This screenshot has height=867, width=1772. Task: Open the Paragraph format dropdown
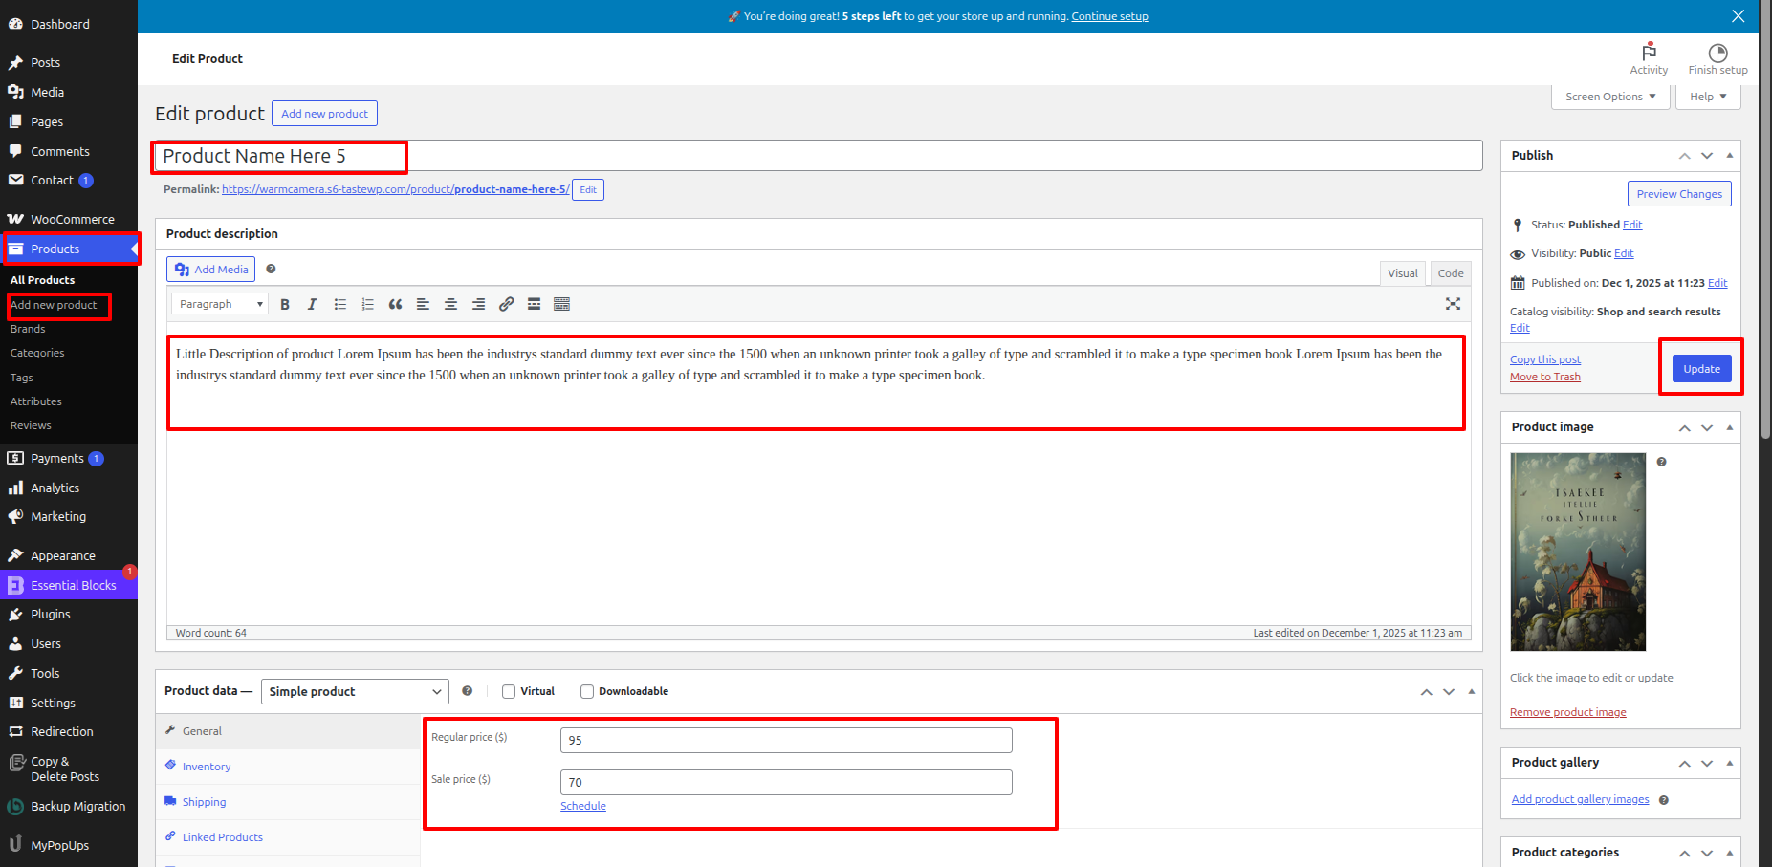pos(220,304)
